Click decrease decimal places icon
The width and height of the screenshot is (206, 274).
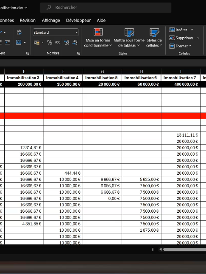pos(75,42)
